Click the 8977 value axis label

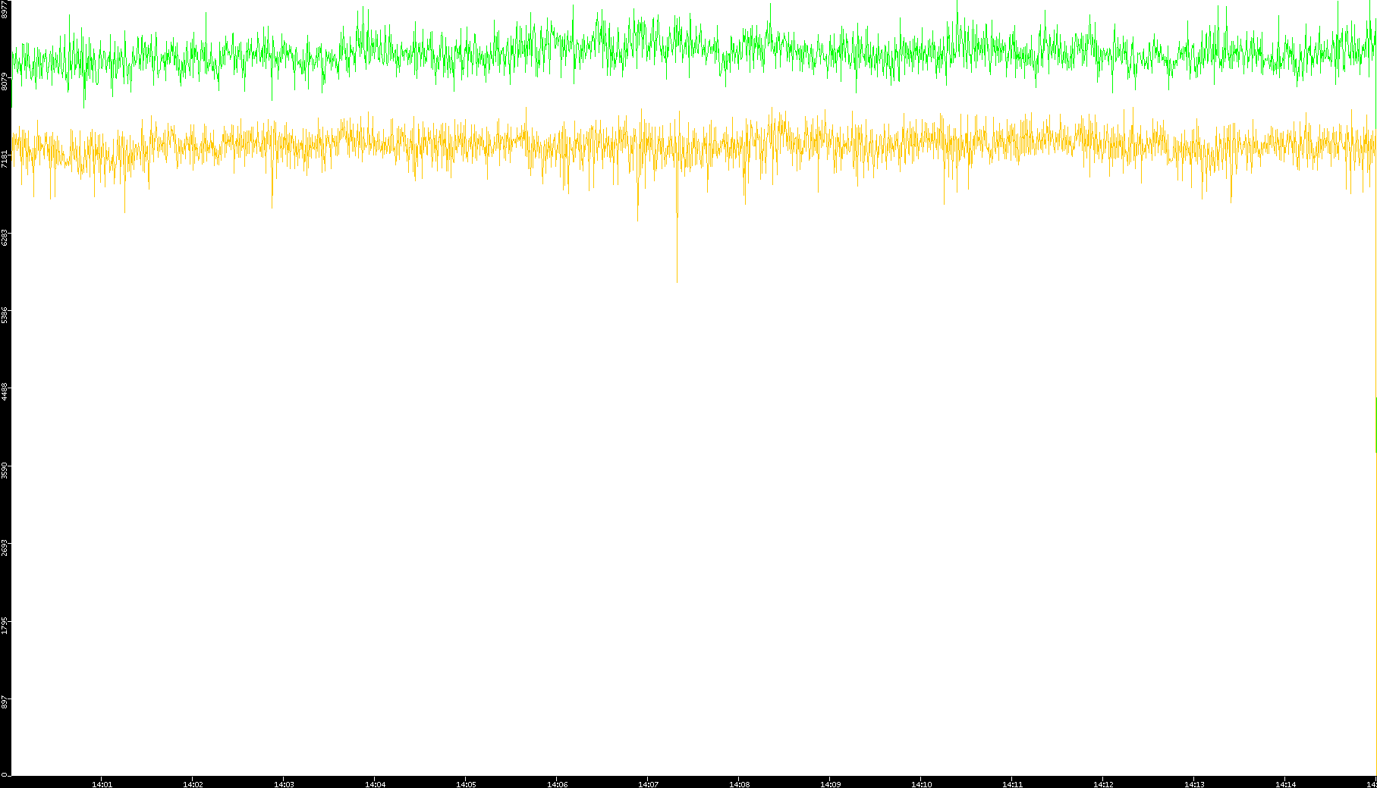tap(5, 9)
